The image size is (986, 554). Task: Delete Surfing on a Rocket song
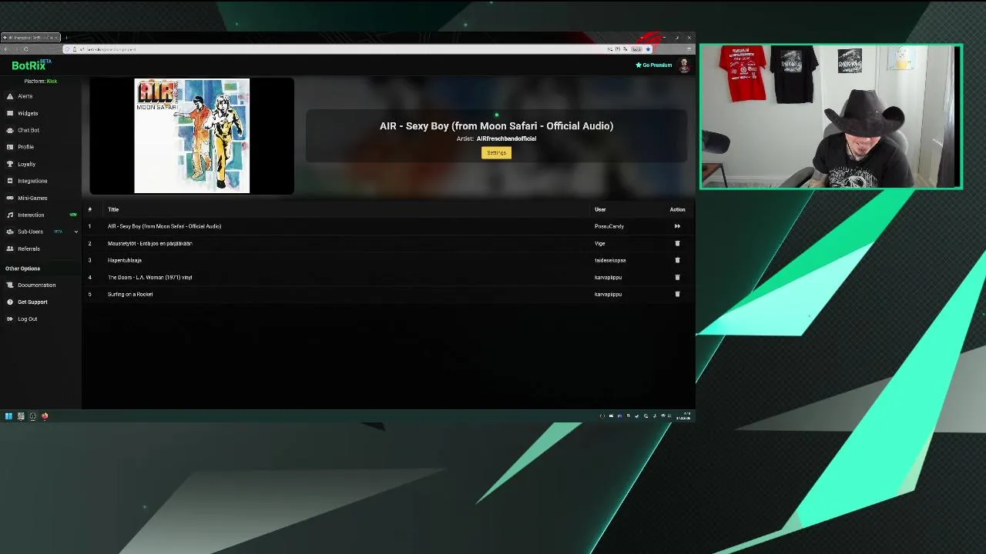[x=677, y=294]
